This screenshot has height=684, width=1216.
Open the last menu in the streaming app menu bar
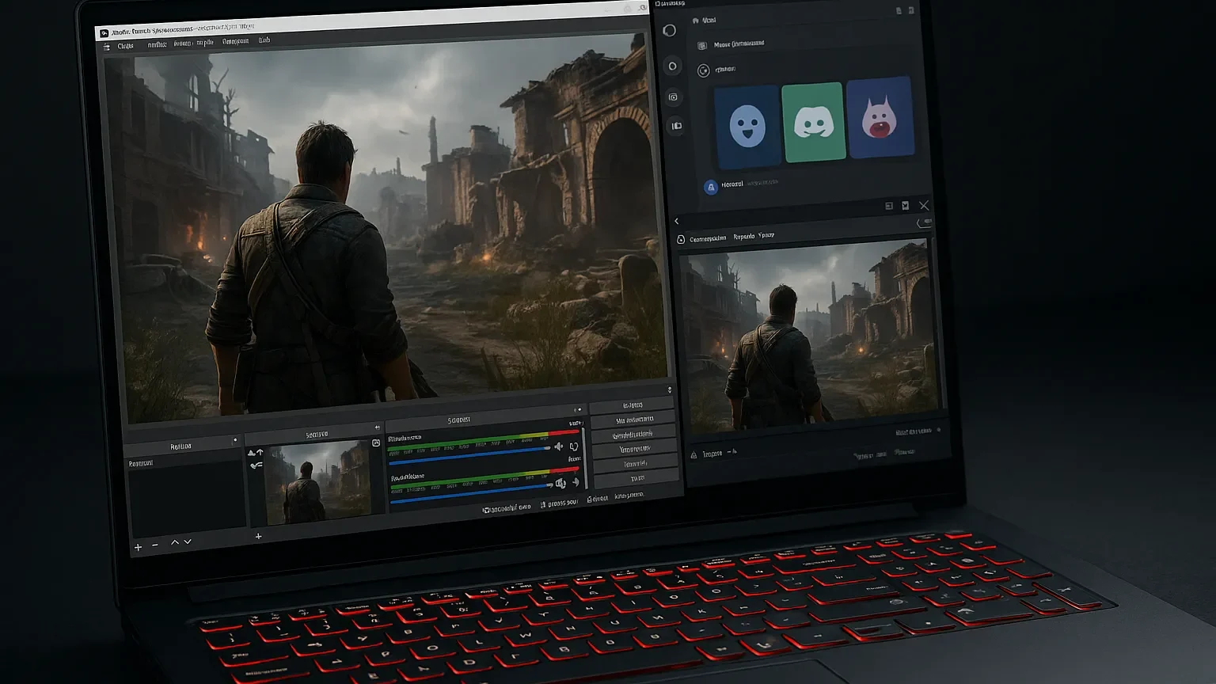(264, 40)
